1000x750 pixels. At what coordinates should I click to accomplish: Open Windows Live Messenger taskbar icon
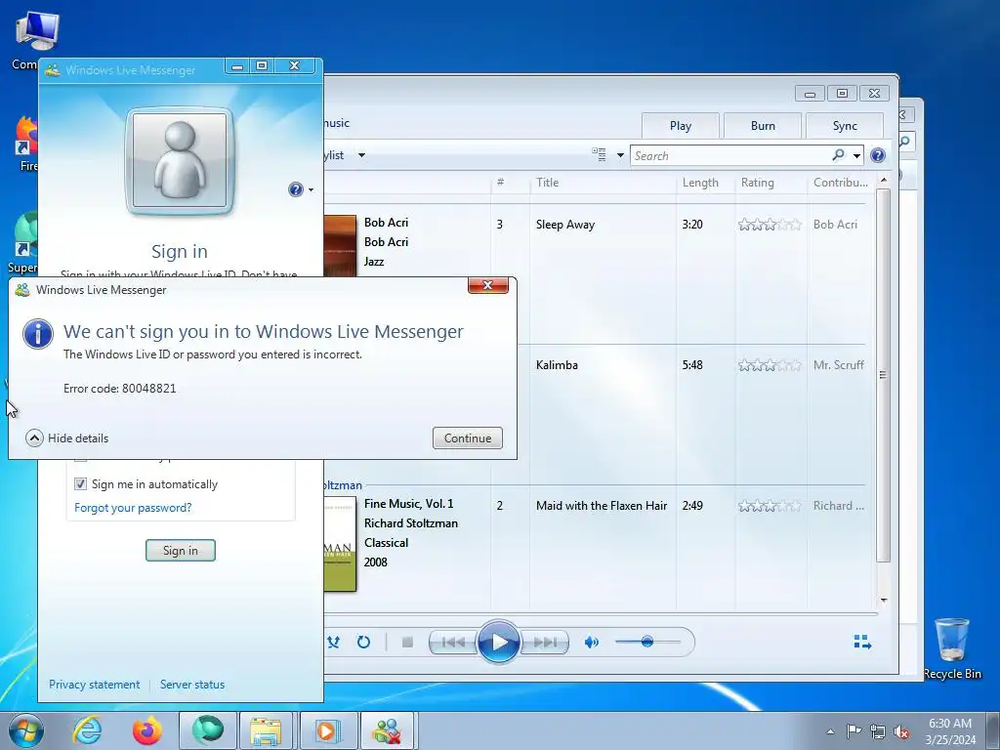point(387,730)
